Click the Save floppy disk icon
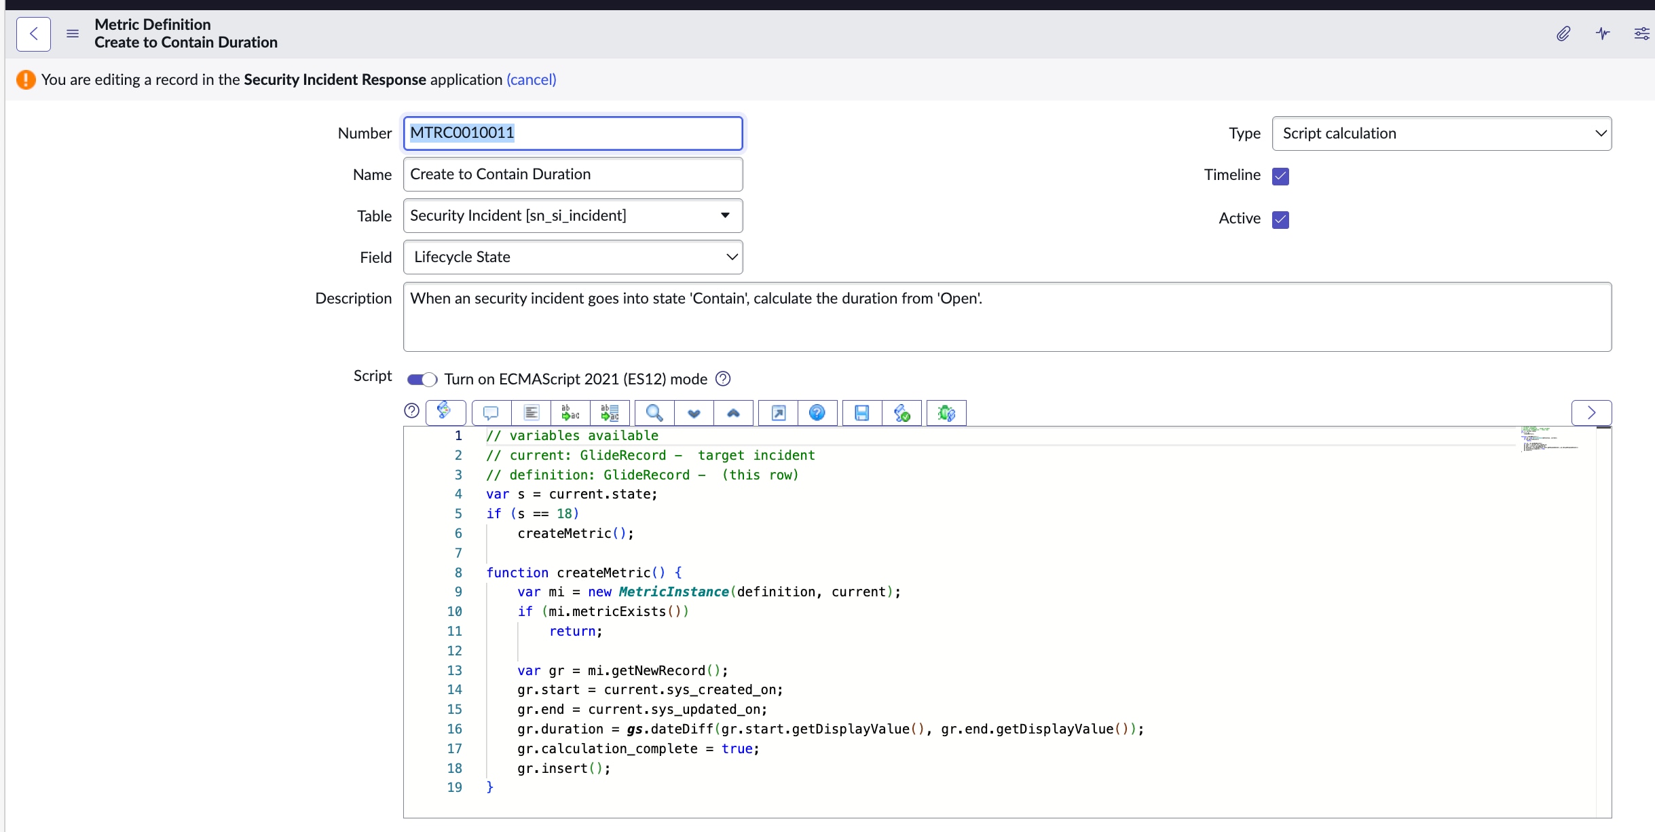1655x832 pixels. click(x=861, y=413)
